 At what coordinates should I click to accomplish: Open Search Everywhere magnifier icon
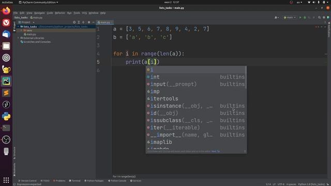[320, 18]
